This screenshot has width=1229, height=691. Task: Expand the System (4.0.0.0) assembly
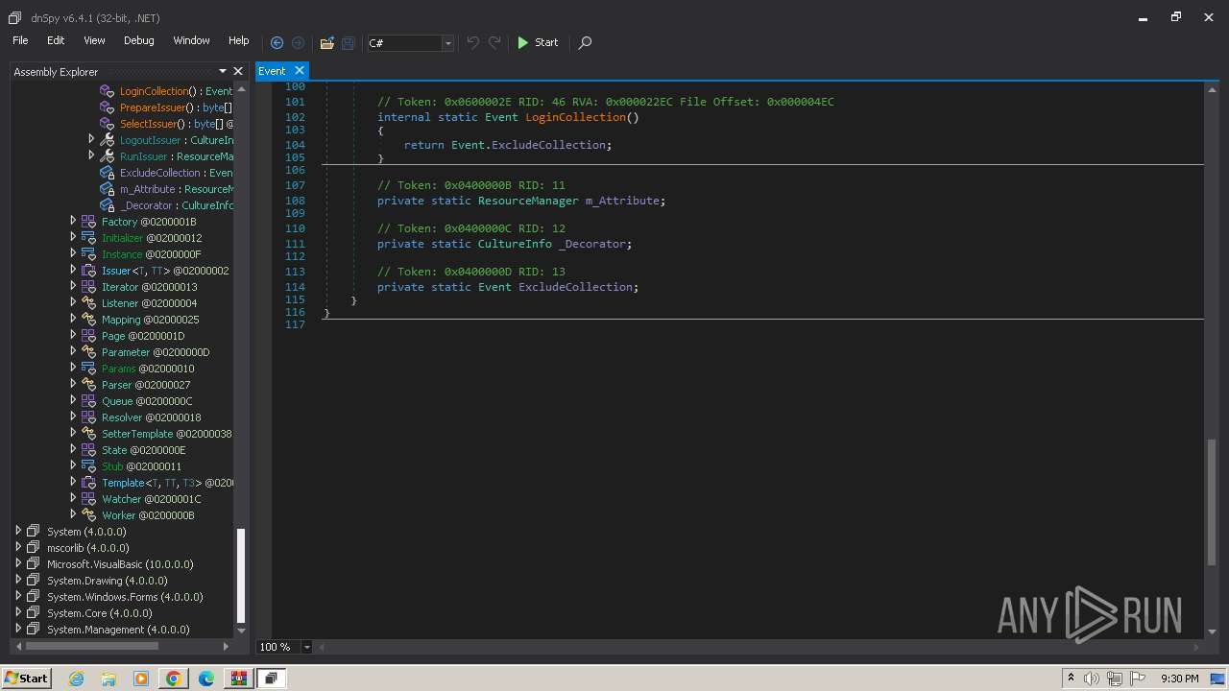(x=17, y=531)
